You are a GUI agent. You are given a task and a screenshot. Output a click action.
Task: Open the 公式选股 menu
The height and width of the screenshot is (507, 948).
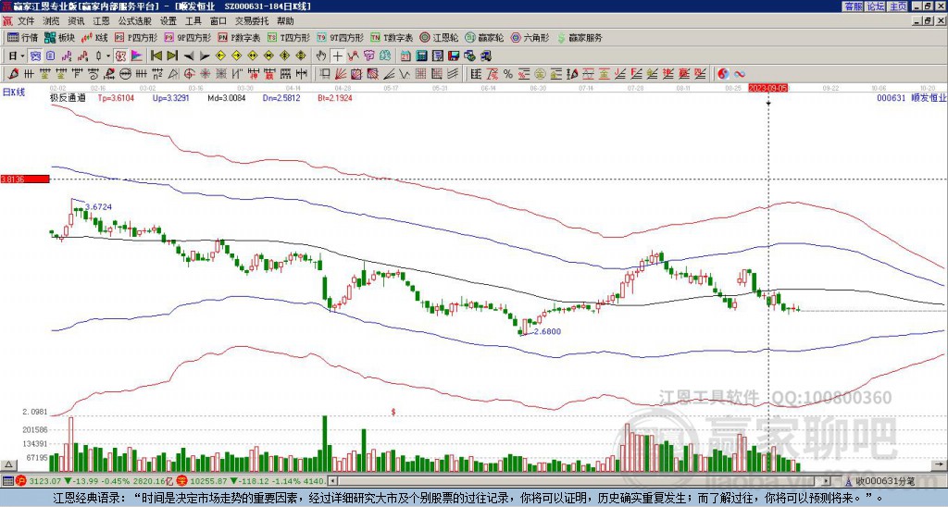click(x=135, y=21)
